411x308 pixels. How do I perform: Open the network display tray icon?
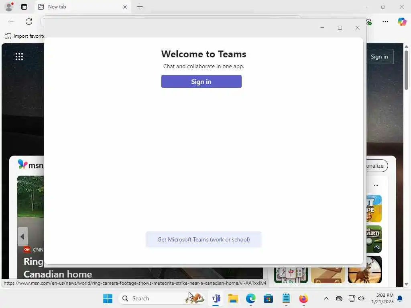pos(352,298)
